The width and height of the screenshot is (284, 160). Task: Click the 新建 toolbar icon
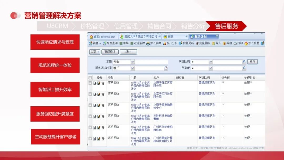pyautogui.click(x=90, y=43)
